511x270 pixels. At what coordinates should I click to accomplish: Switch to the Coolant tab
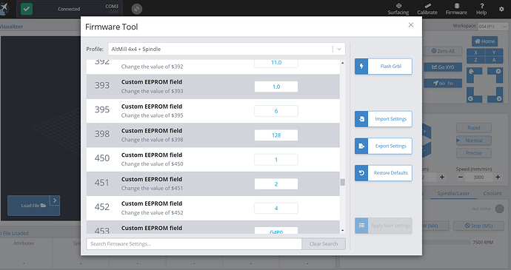pyautogui.click(x=492, y=194)
